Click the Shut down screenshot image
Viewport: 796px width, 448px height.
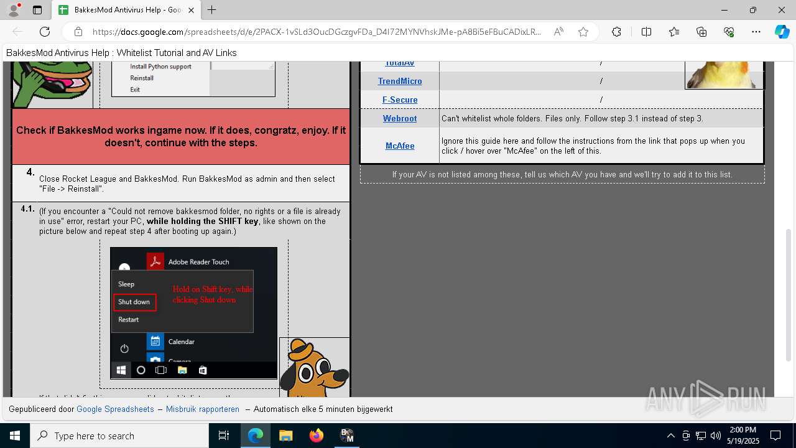point(193,313)
